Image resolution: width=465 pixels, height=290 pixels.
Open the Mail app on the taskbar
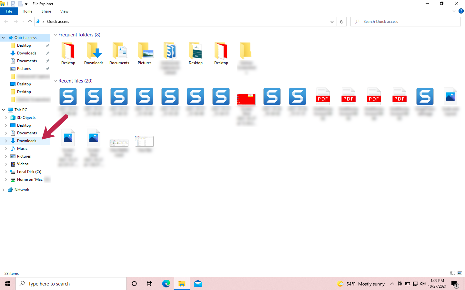(198, 284)
